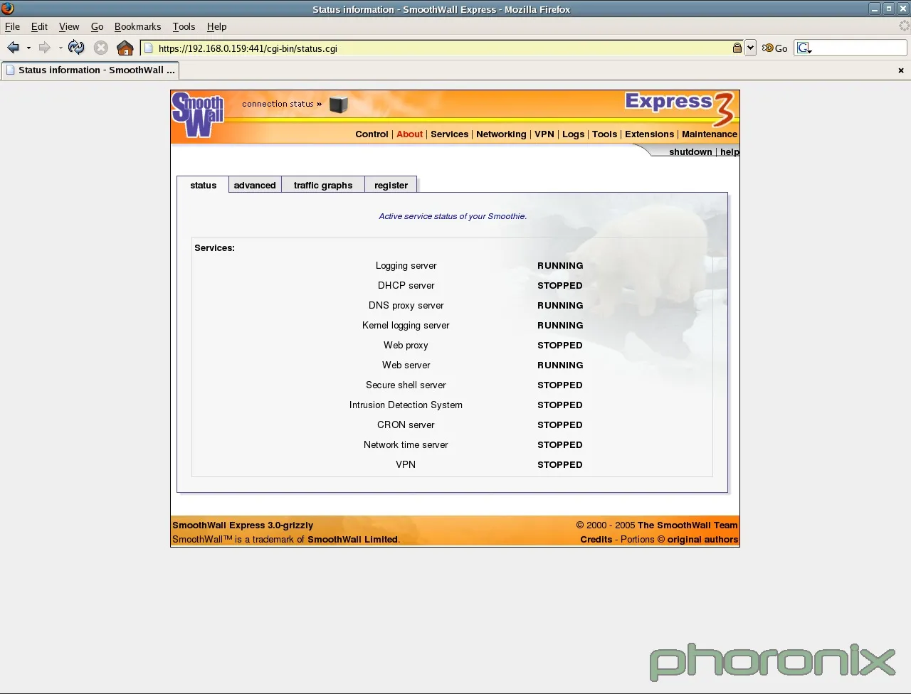Click the Express 3 logo
The image size is (911, 694).
click(680, 108)
